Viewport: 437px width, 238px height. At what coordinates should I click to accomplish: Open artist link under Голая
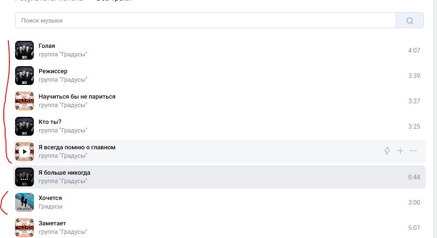(63, 54)
